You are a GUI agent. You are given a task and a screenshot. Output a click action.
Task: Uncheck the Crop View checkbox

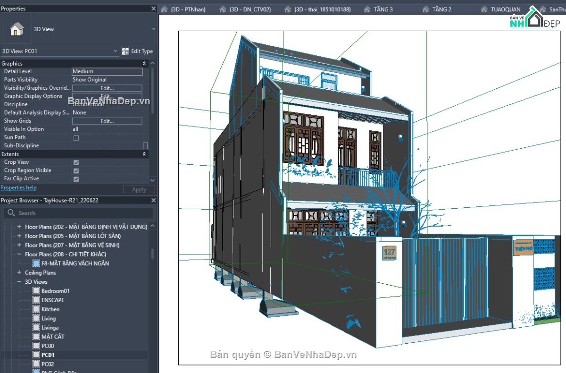[76, 162]
